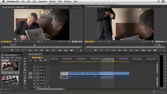Switch to Effect Controls tab

pyautogui.click(x=36, y=7)
